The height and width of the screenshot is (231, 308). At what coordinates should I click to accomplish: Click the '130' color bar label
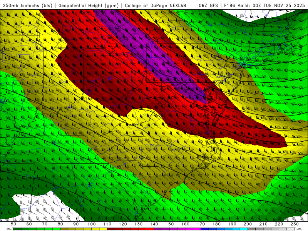click(x=138, y=224)
